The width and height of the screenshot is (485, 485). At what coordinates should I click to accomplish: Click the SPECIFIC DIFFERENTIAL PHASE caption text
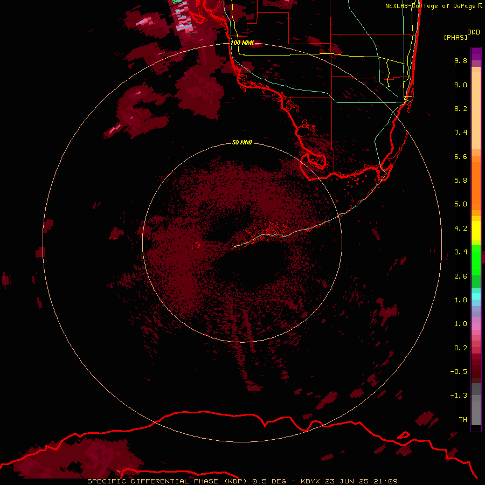[x=153, y=481]
